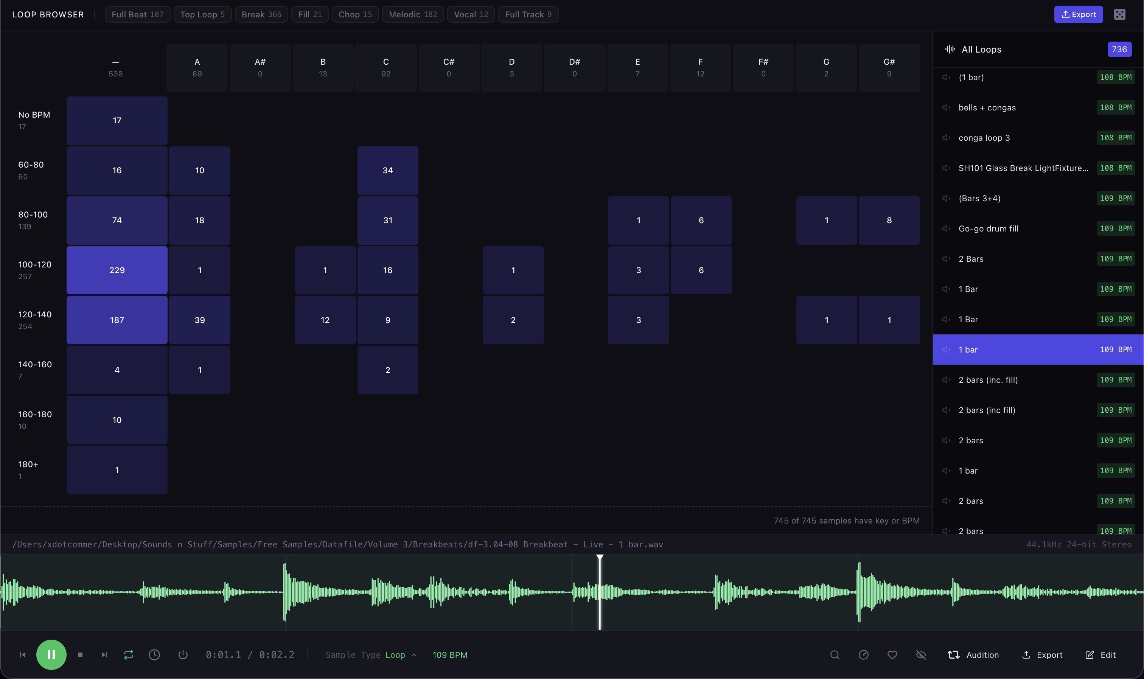The width and height of the screenshot is (1144, 679).
Task: Select the Break filter tab
Action: pos(261,14)
